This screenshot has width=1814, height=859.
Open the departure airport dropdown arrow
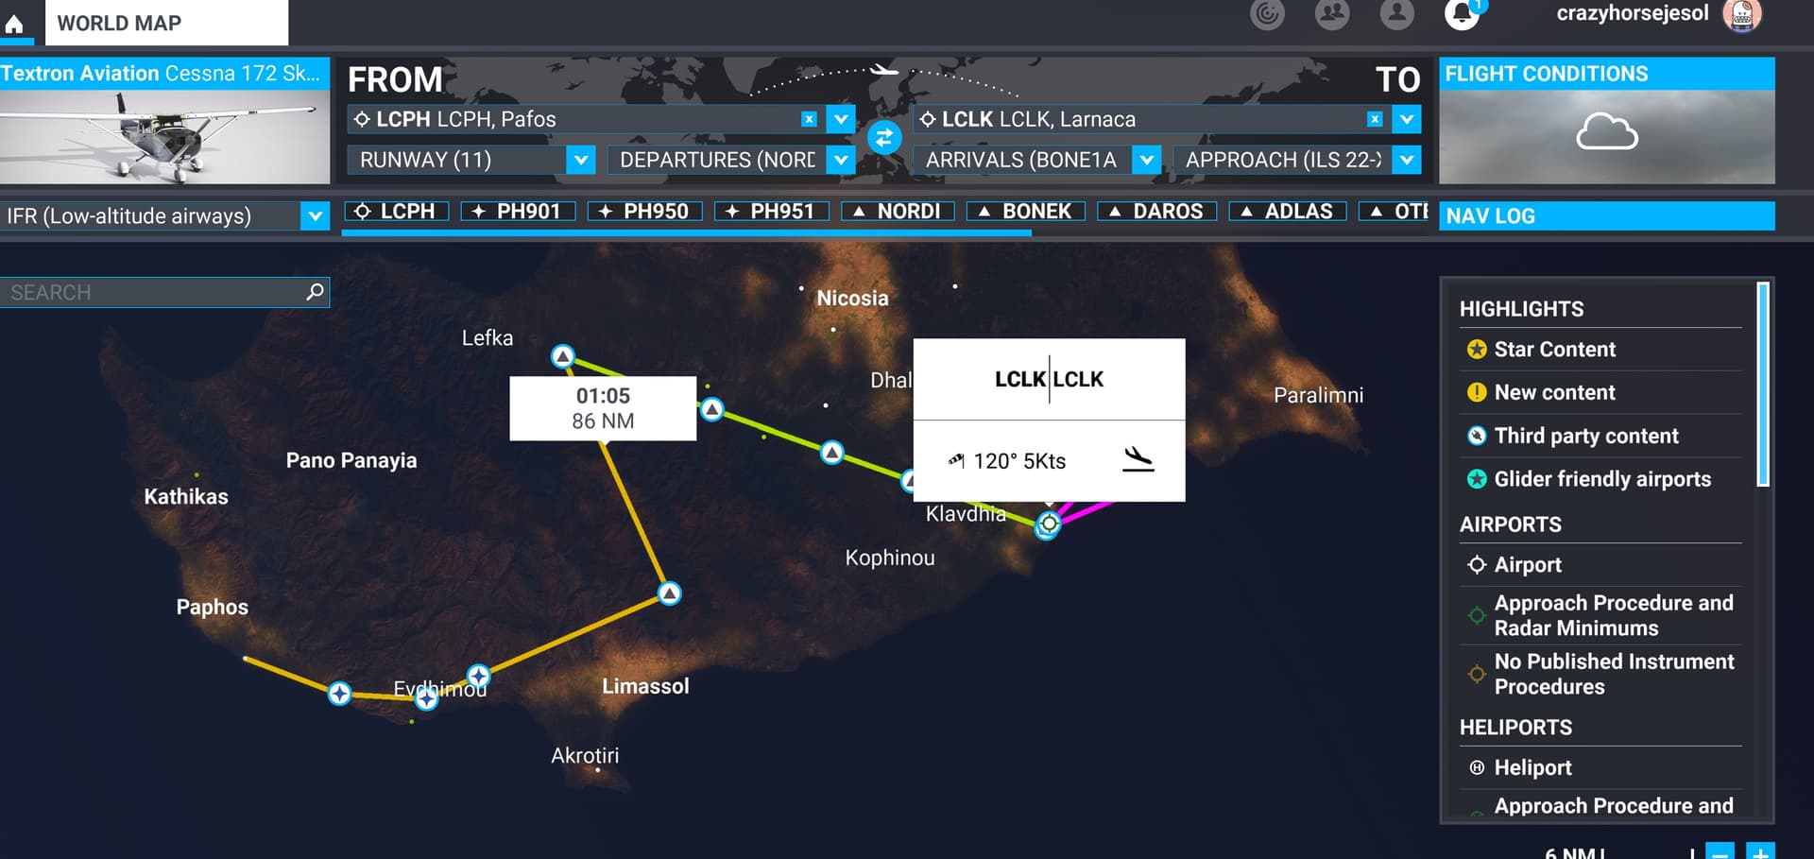[841, 119]
